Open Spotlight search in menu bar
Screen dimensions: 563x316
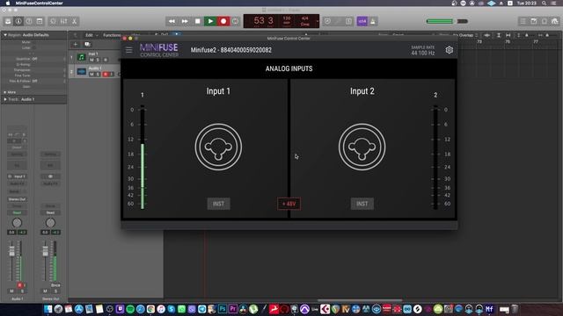click(x=544, y=4)
